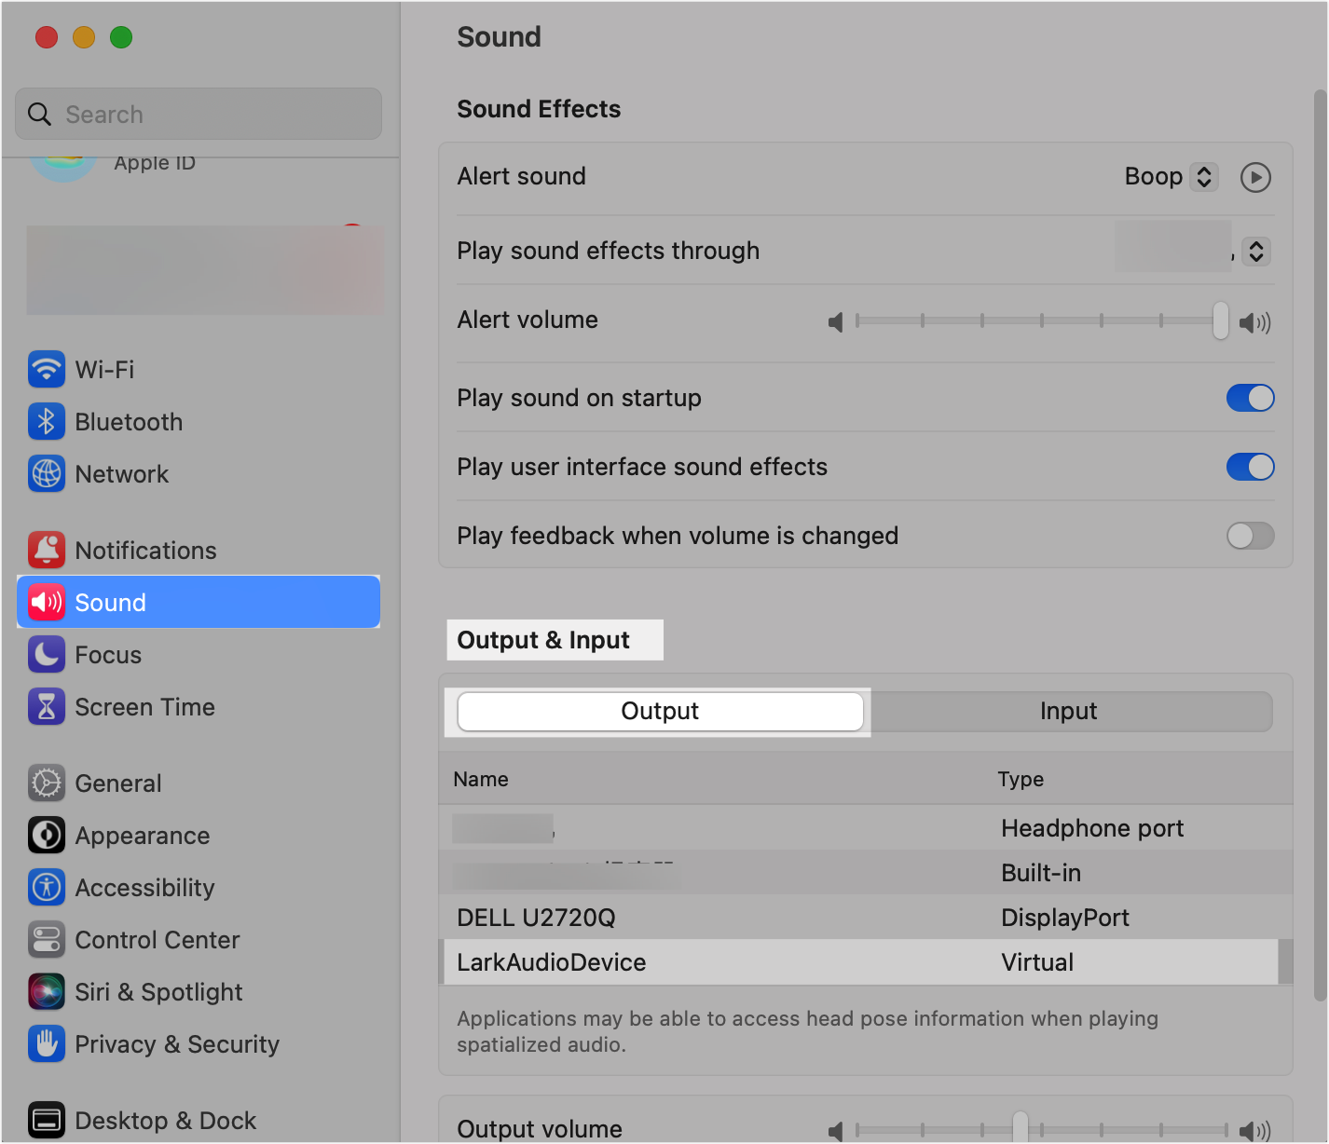The width and height of the screenshot is (1329, 1144).
Task: Disable Play sound on startup
Action: click(x=1250, y=398)
